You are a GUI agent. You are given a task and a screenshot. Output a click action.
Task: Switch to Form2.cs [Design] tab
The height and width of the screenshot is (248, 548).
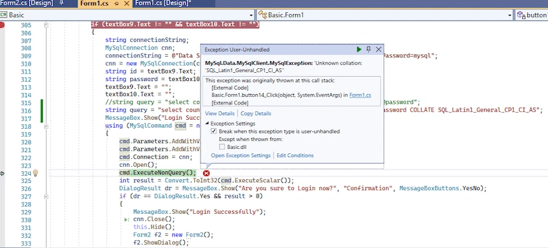[27, 3]
